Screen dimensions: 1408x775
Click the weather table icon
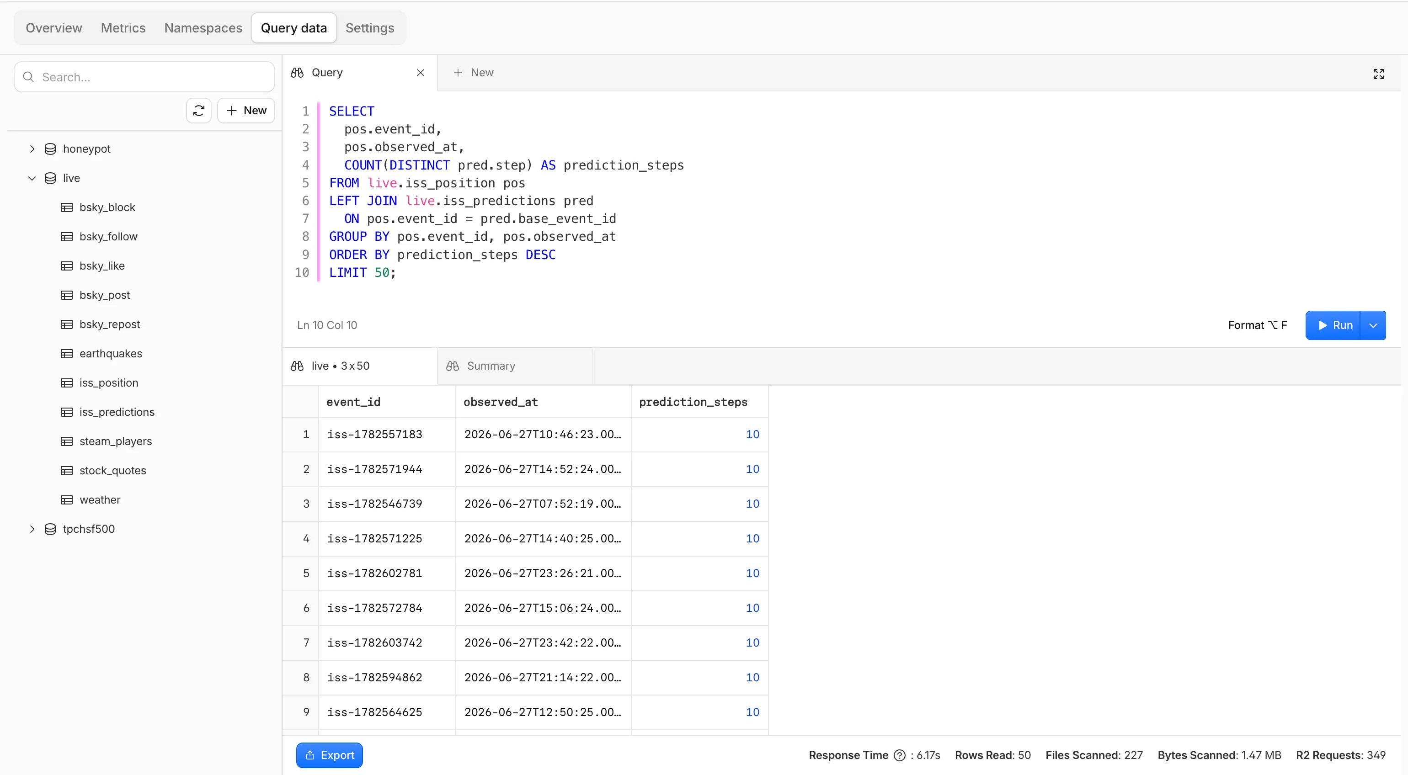coord(67,499)
